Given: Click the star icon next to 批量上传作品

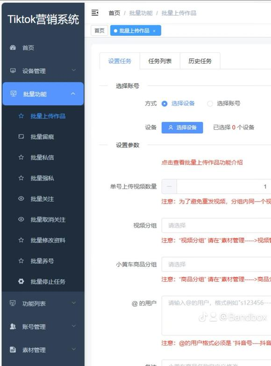Looking at the screenshot, I should (21, 116).
